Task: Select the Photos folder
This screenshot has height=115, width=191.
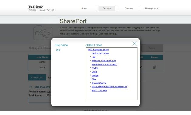Action: 95,68
